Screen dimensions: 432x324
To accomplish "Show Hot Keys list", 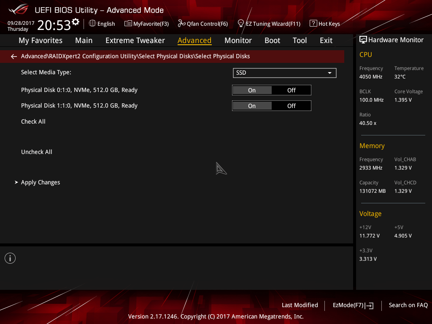I will (329, 24).
